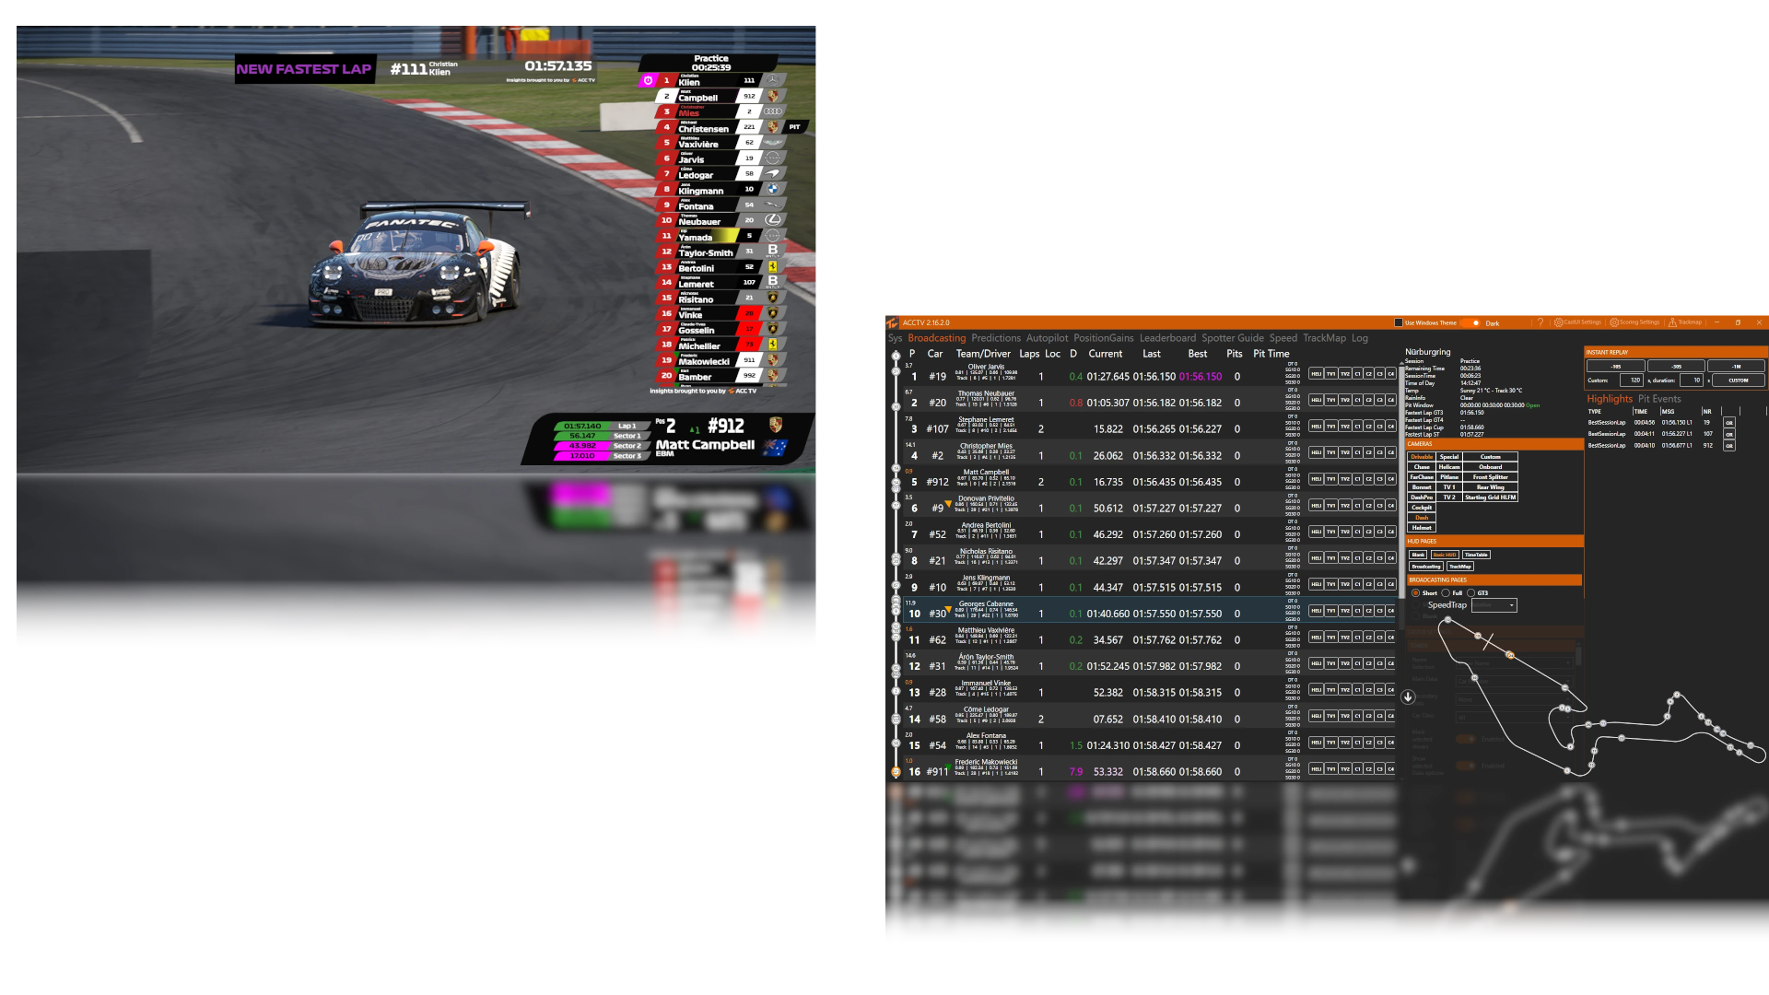Open the SpeedTrap dropdown

pyautogui.click(x=1494, y=605)
